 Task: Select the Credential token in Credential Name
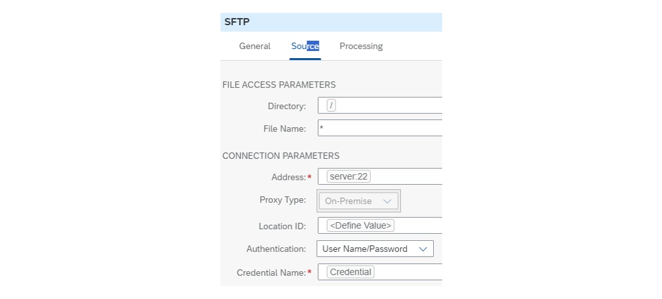350,273
